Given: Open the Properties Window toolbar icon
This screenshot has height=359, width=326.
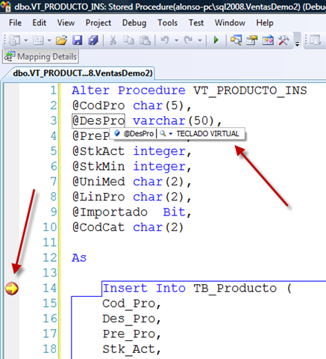Looking at the screenshot, I should click(252, 40).
